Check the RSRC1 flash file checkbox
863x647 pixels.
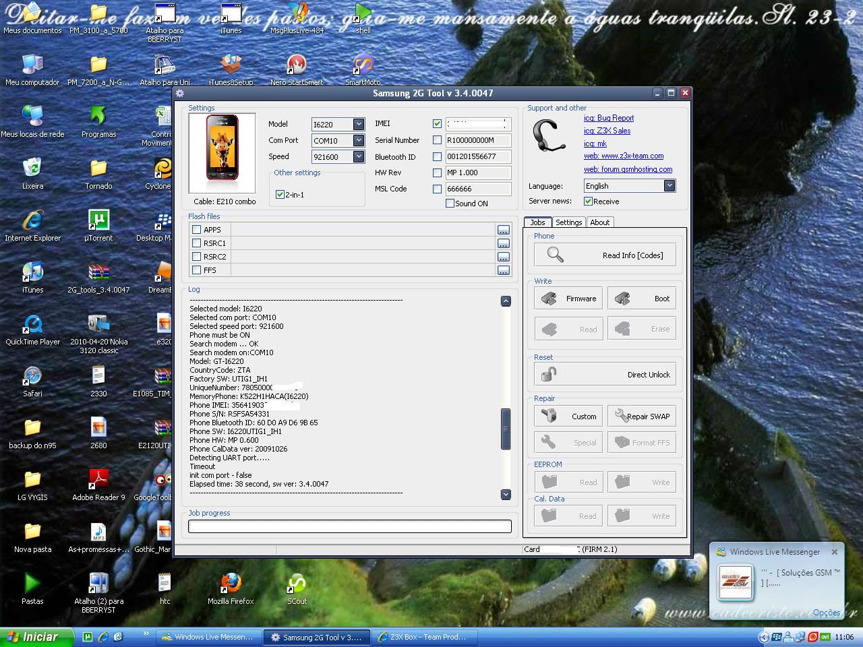(x=197, y=243)
